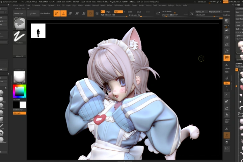
Task: Open the Material menu
Action: 96,5
